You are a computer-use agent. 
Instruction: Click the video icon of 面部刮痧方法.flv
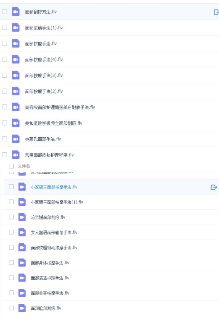point(16,12)
